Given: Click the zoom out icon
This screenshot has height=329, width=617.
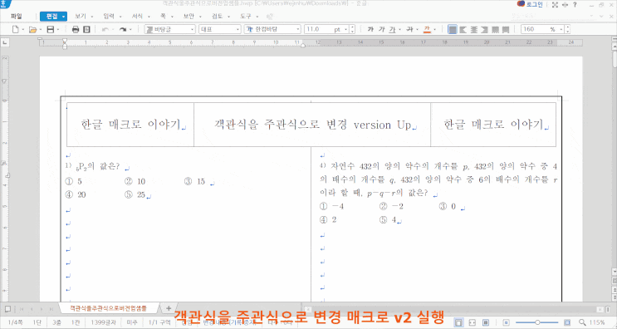Looking at the screenshot, I should click(x=507, y=322).
